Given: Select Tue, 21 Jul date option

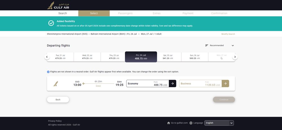Looking at the screenshot, I should point(60,57).
